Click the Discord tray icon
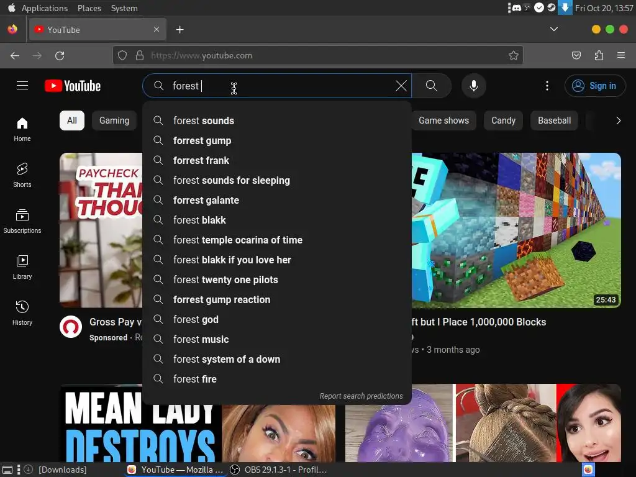 [x=516, y=7]
